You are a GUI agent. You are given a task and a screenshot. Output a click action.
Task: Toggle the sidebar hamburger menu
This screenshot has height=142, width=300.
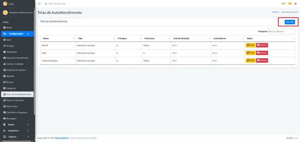pyautogui.click(x=40, y=4)
